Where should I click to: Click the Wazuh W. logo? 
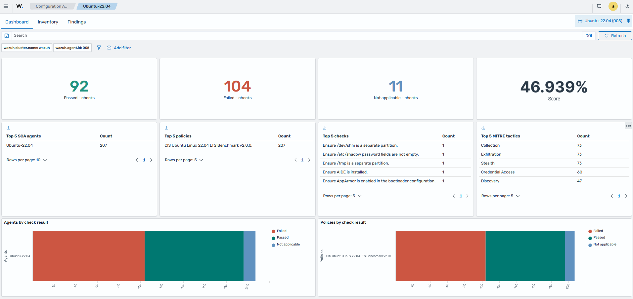click(x=20, y=6)
